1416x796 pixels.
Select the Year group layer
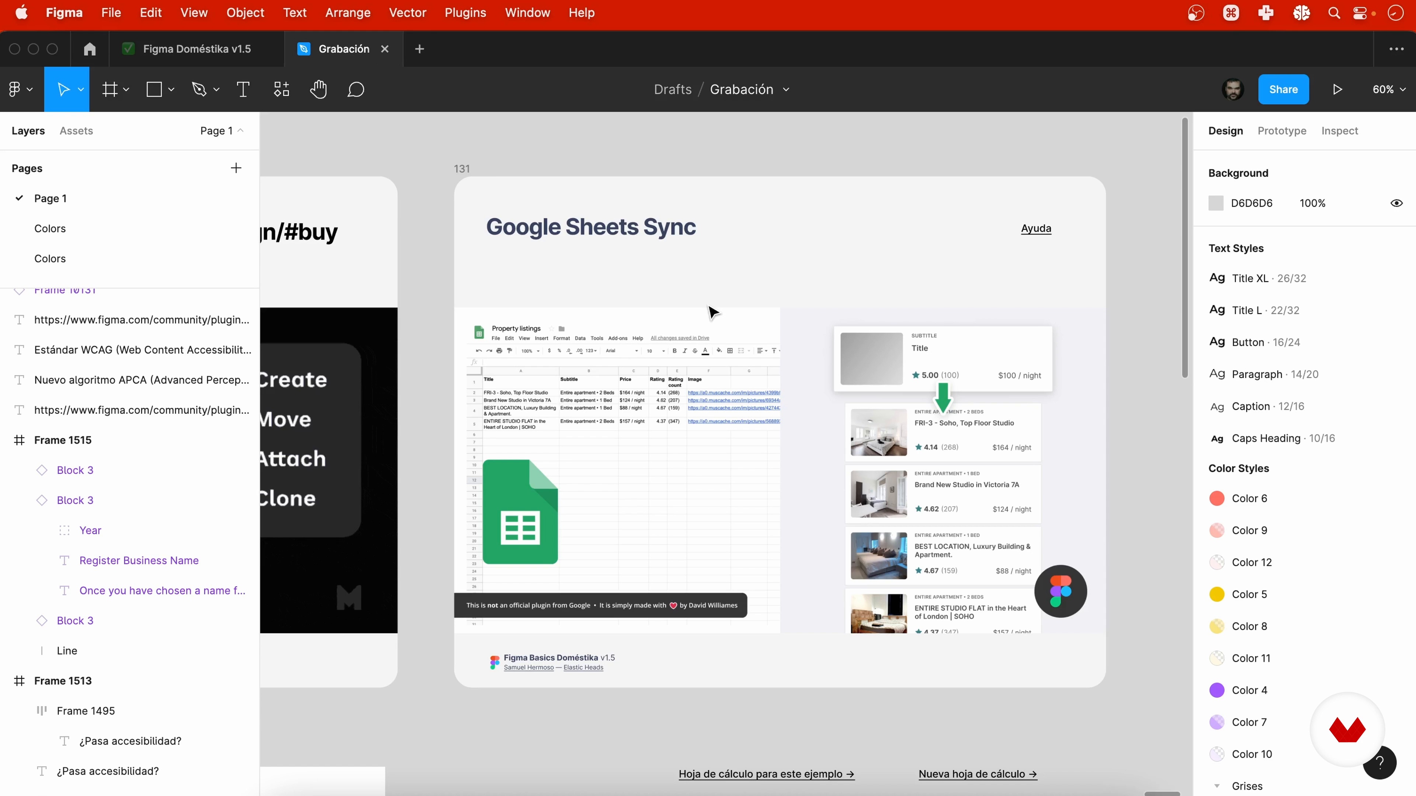pyautogui.click(x=90, y=530)
